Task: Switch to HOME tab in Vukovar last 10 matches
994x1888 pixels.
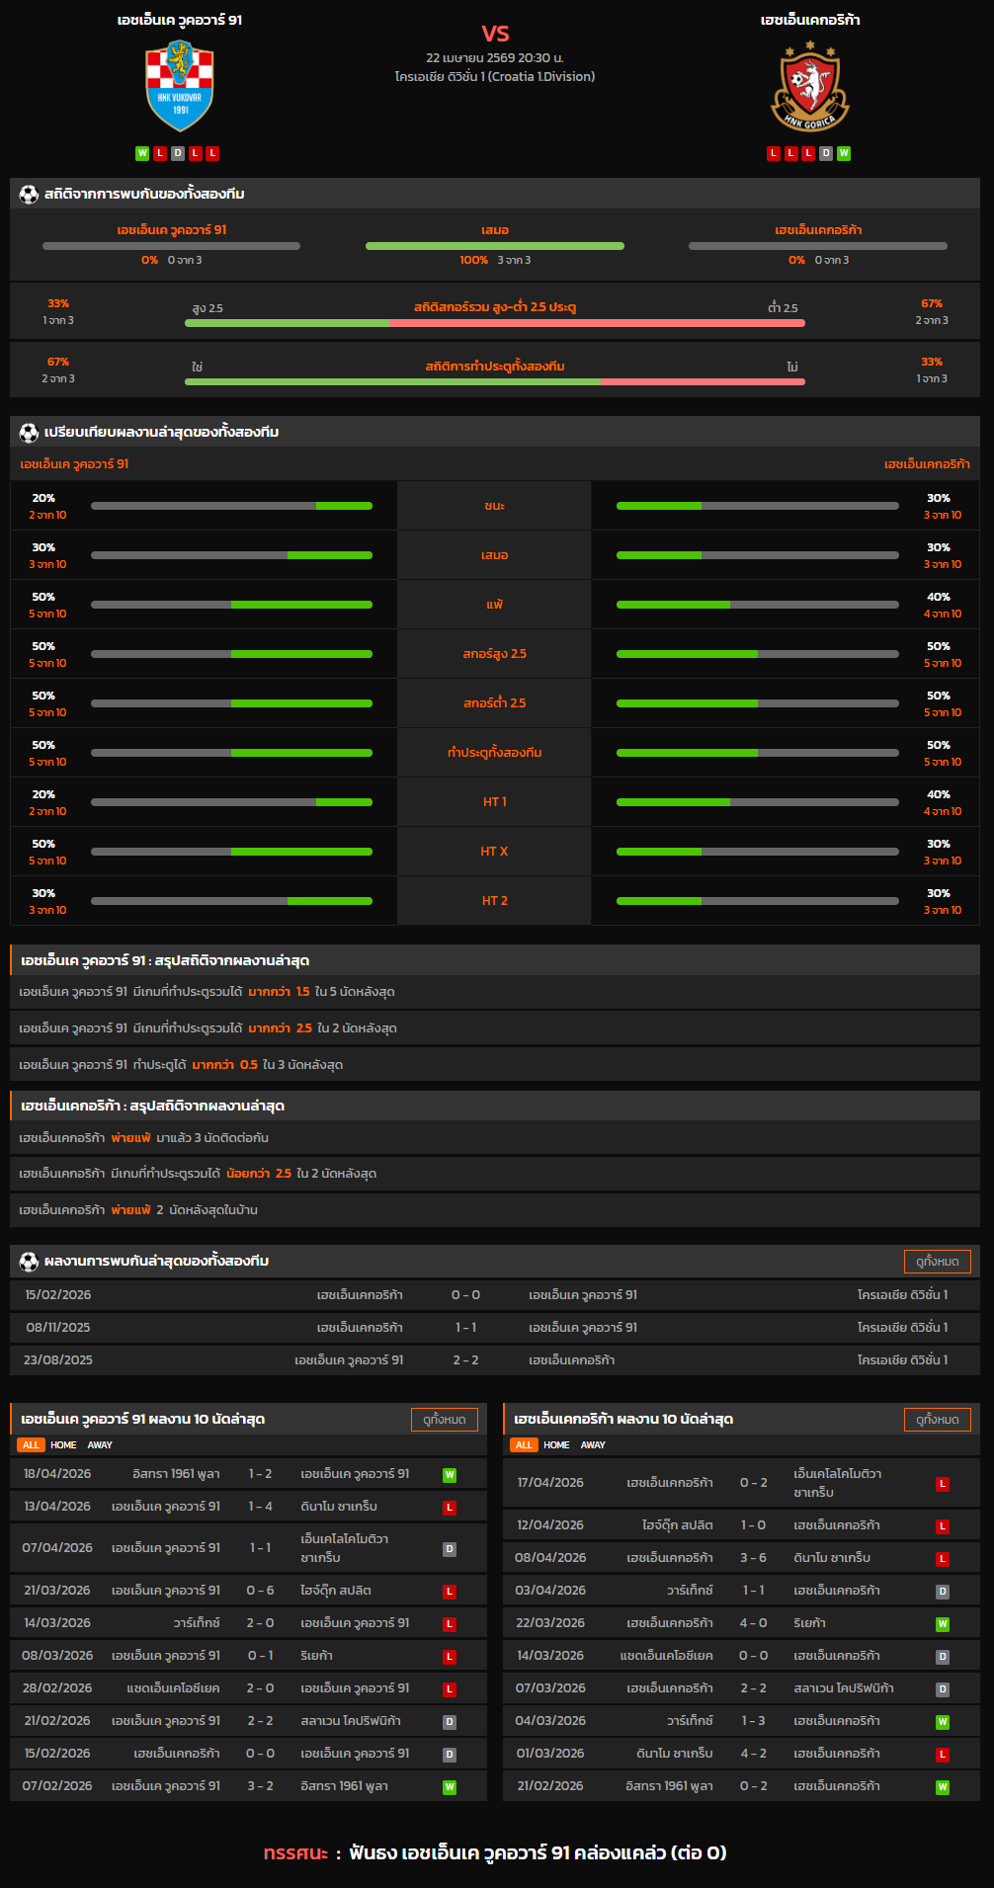Action: click(63, 1445)
